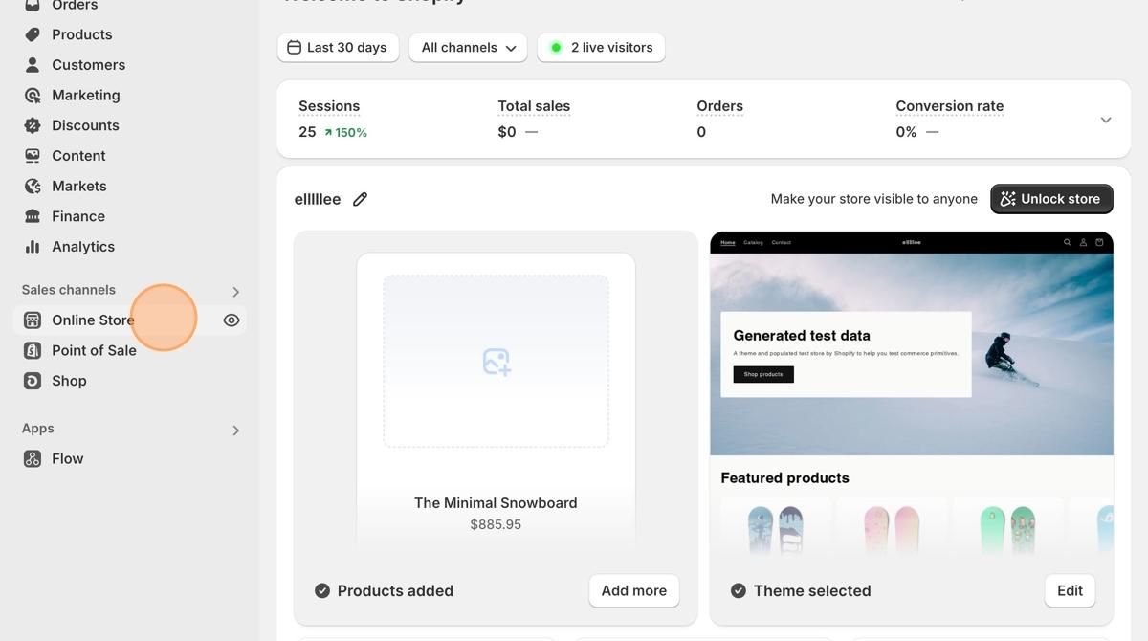Image resolution: width=1148 pixels, height=641 pixels.
Task: Click the Sales channels heading
Action: tap(69, 290)
